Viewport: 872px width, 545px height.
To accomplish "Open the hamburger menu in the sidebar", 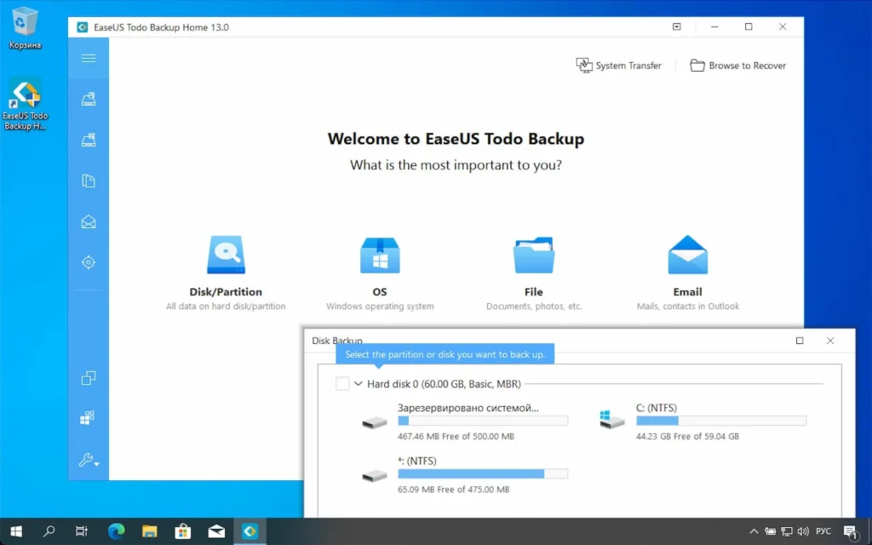I will coord(89,59).
